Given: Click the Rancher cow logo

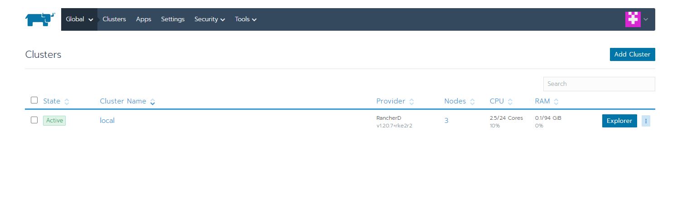Looking at the screenshot, I should (40, 19).
